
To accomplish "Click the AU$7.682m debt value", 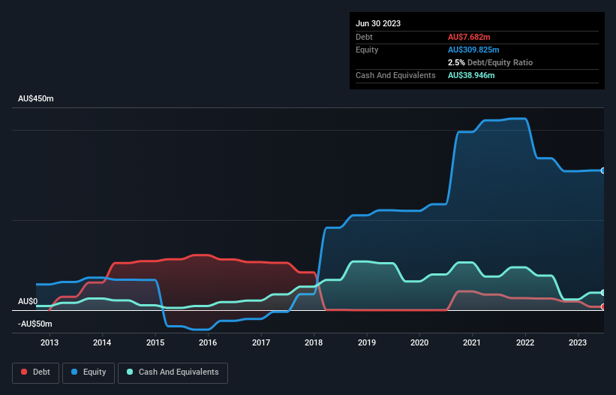I will (469, 37).
